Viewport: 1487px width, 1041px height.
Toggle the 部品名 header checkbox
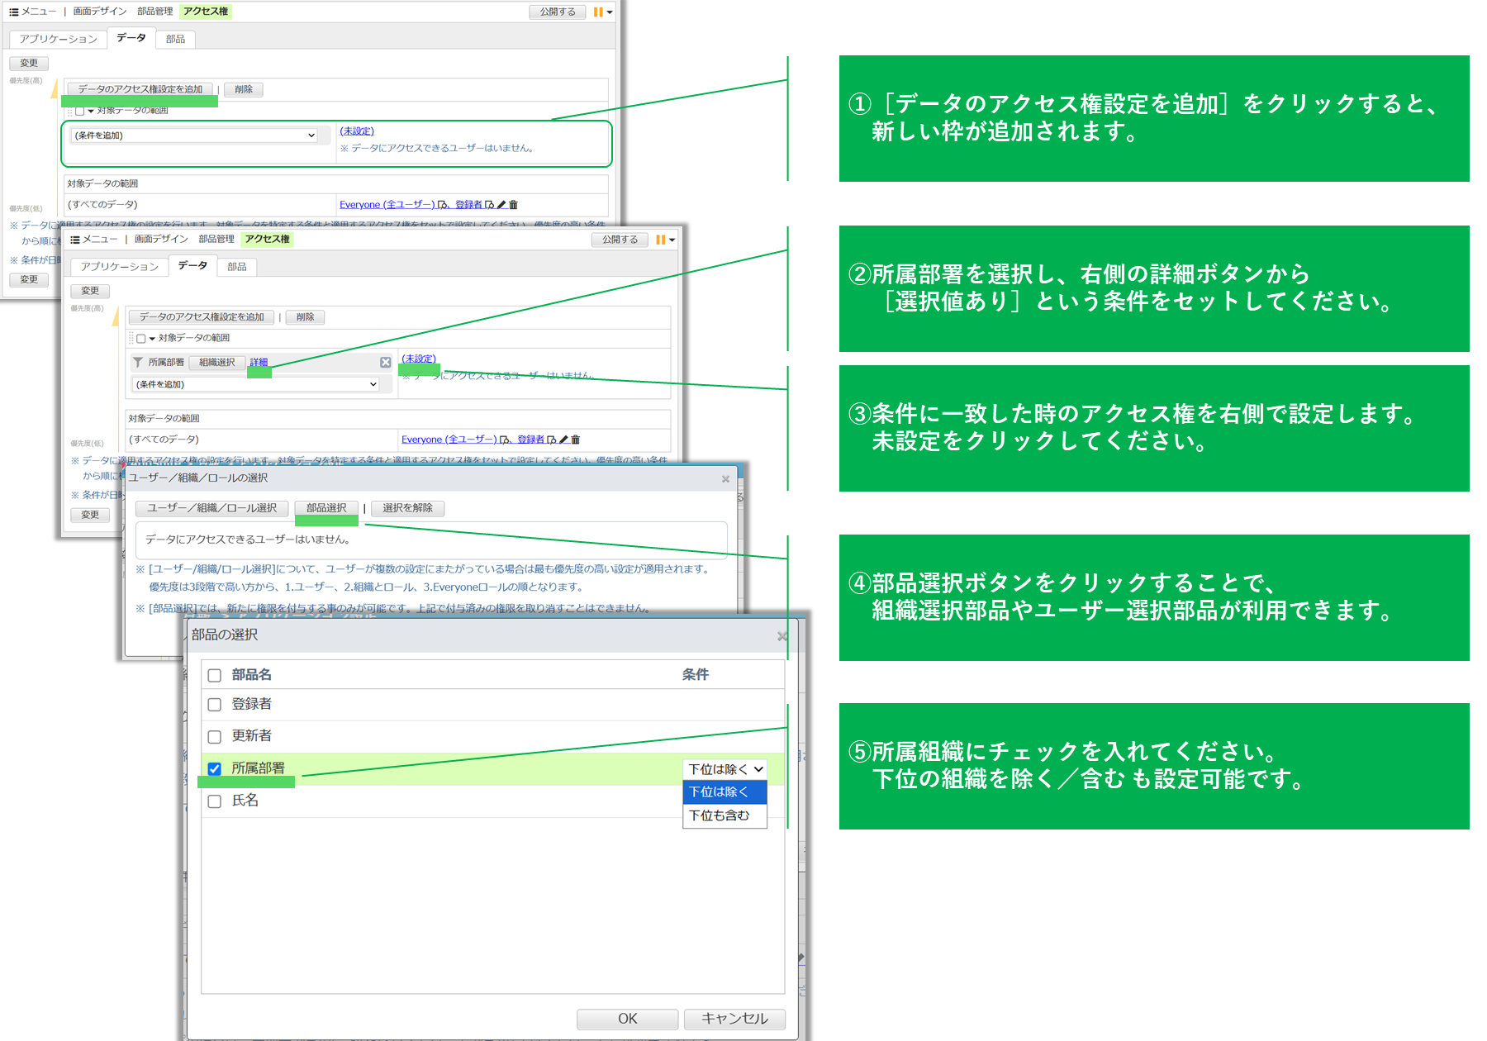tap(215, 675)
